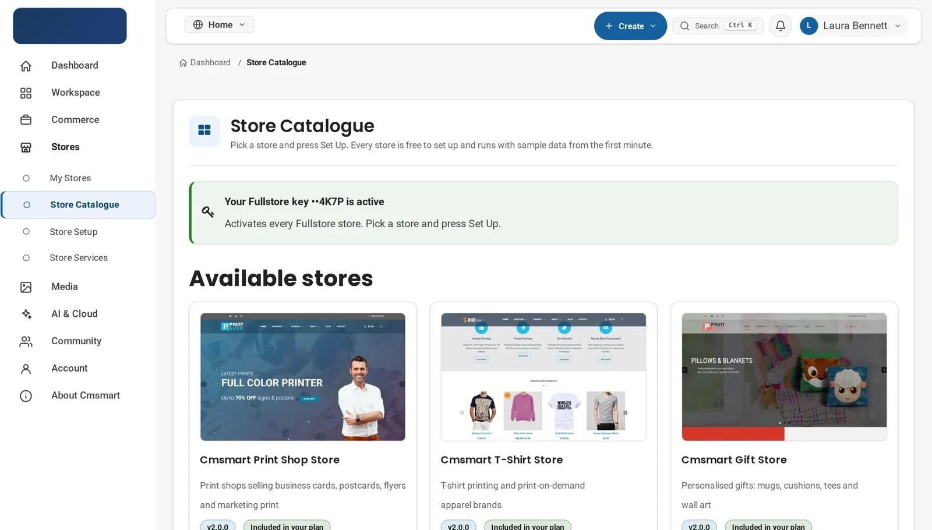
Task: Click the About Cmsmart info icon
Action: (x=26, y=396)
